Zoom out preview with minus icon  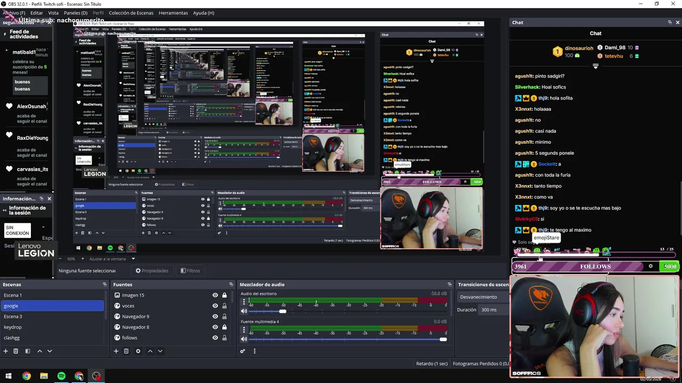pyautogui.click(x=61, y=259)
